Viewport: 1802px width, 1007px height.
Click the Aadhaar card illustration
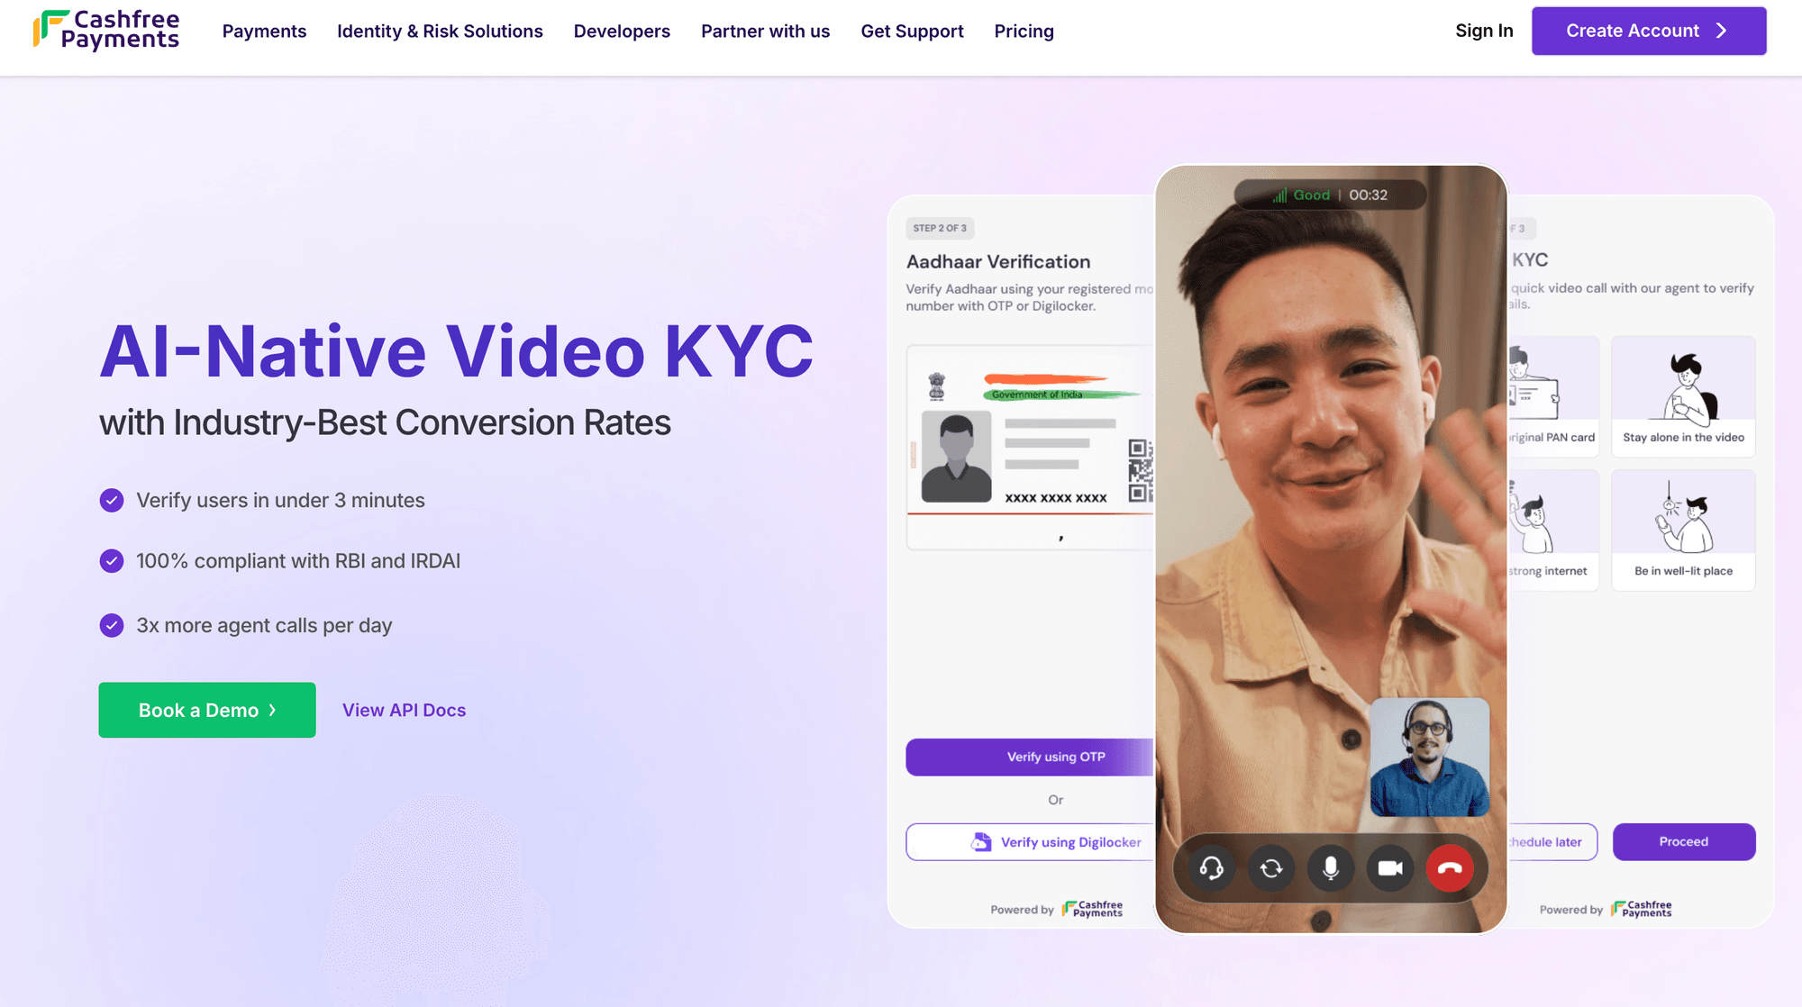[1030, 447]
